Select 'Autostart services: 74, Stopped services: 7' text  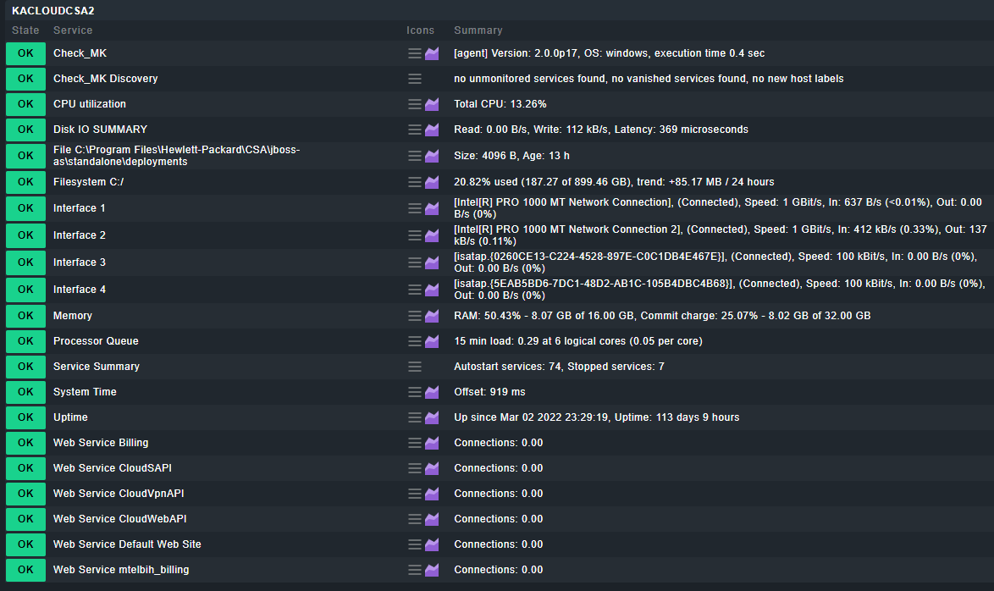tap(559, 367)
